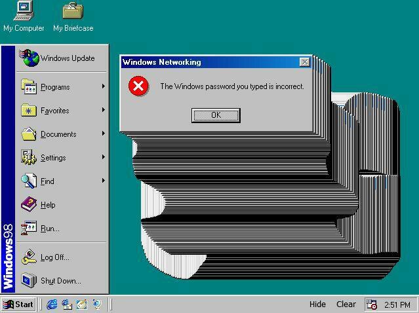Open Help from the Start menu
This screenshot has width=419, height=313.
[48, 205]
